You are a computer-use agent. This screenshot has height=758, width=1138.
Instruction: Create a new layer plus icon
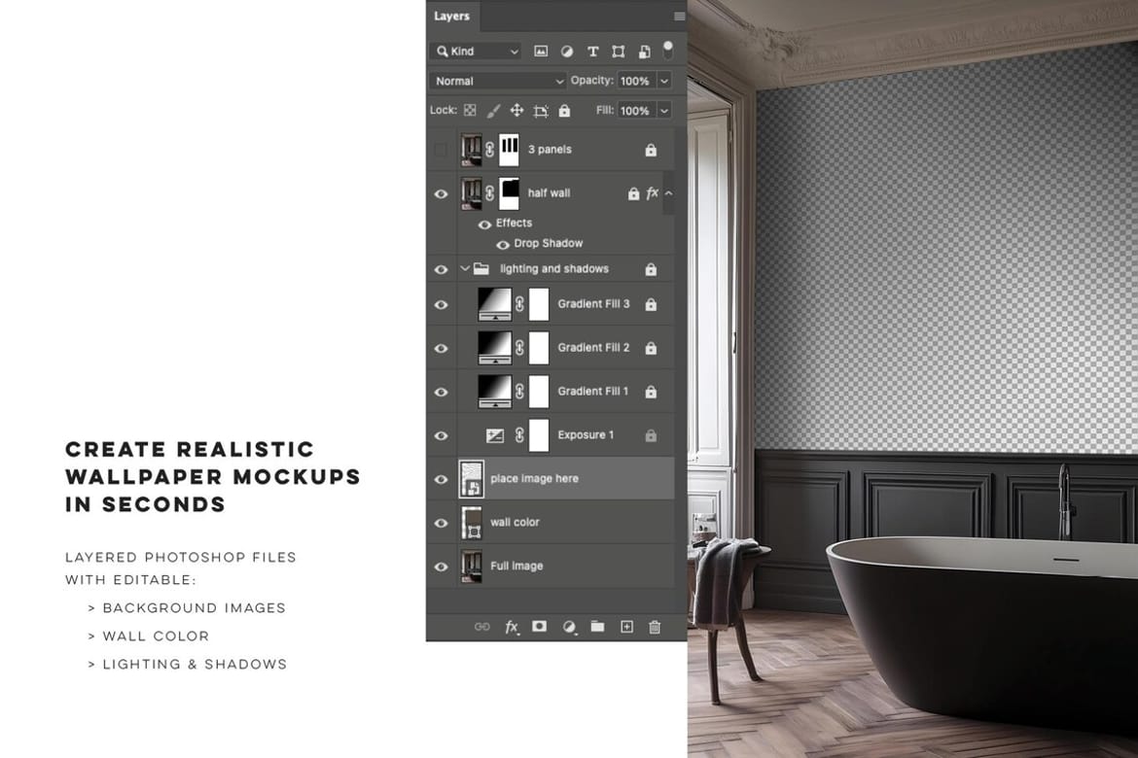[626, 627]
